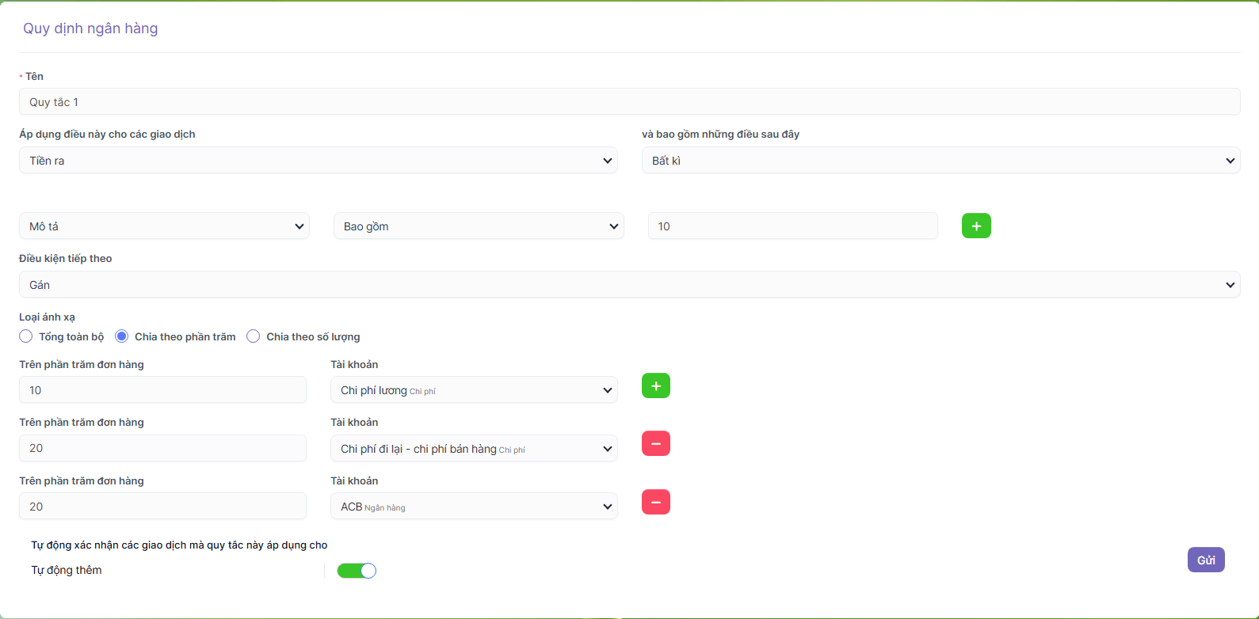Click the Tên field containing Quy tắc 1
This screenshot has height=619, width=1259.
629,102
